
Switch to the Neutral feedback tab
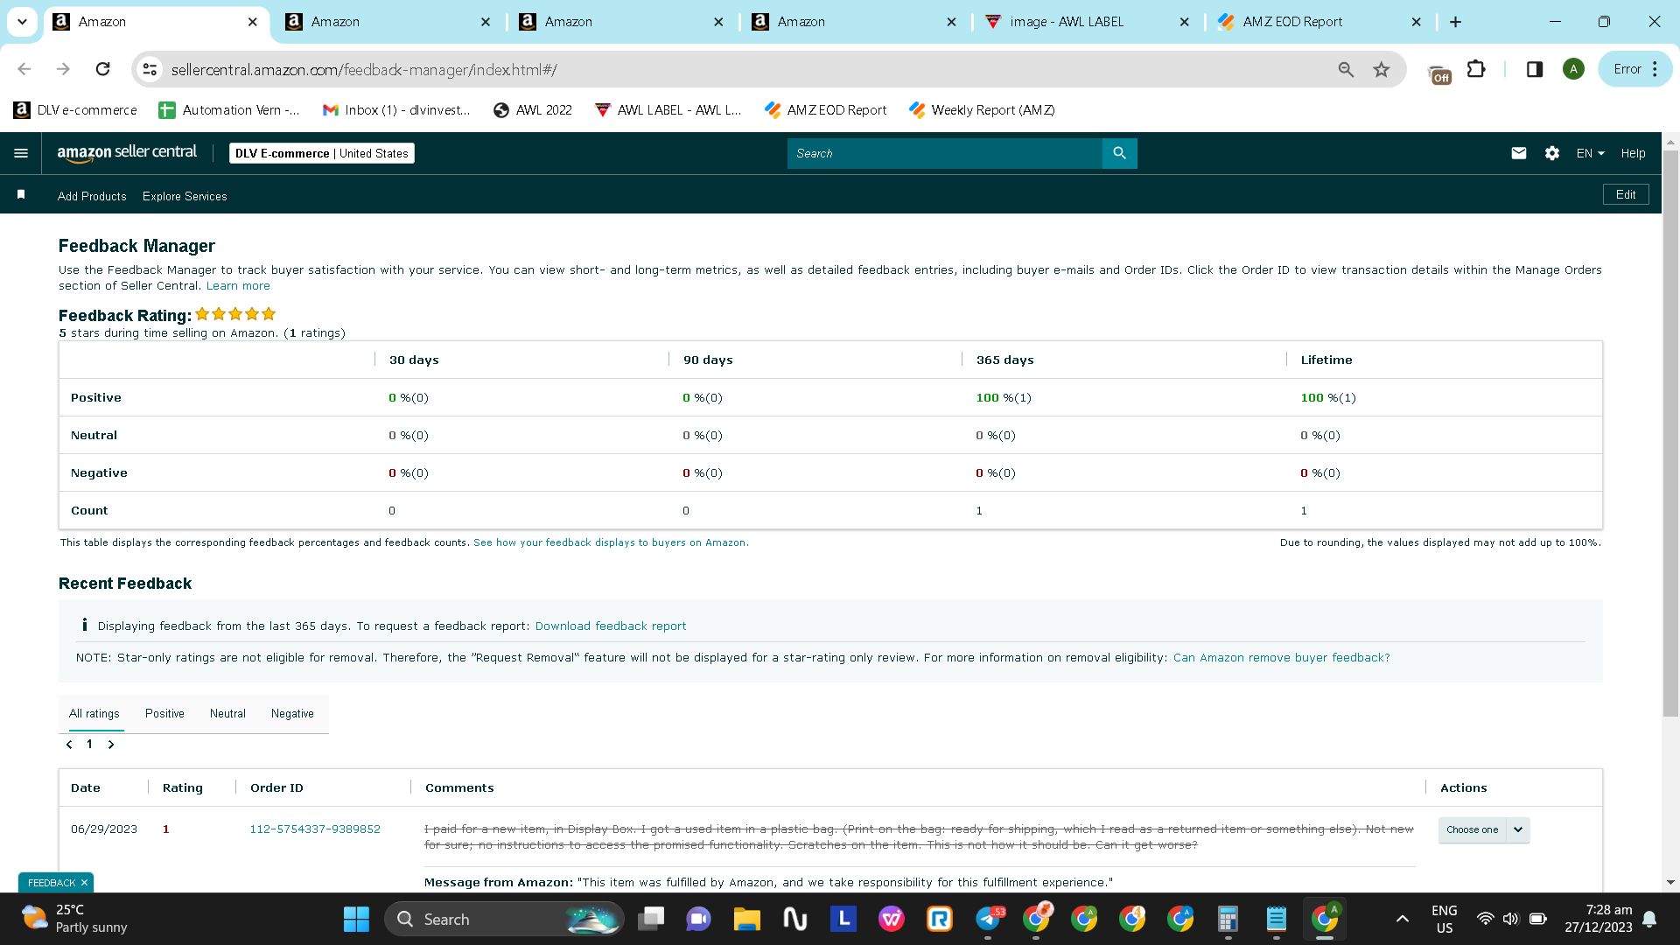pos(227,714)
